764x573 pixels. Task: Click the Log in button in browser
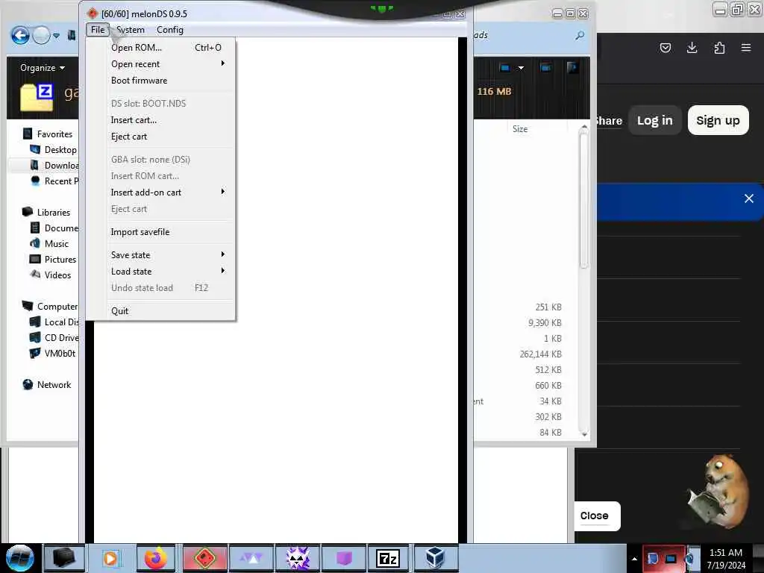(x=655, y=120)
